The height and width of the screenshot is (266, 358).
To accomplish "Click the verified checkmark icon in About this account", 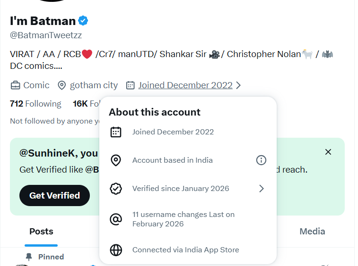I will point(116,189).
